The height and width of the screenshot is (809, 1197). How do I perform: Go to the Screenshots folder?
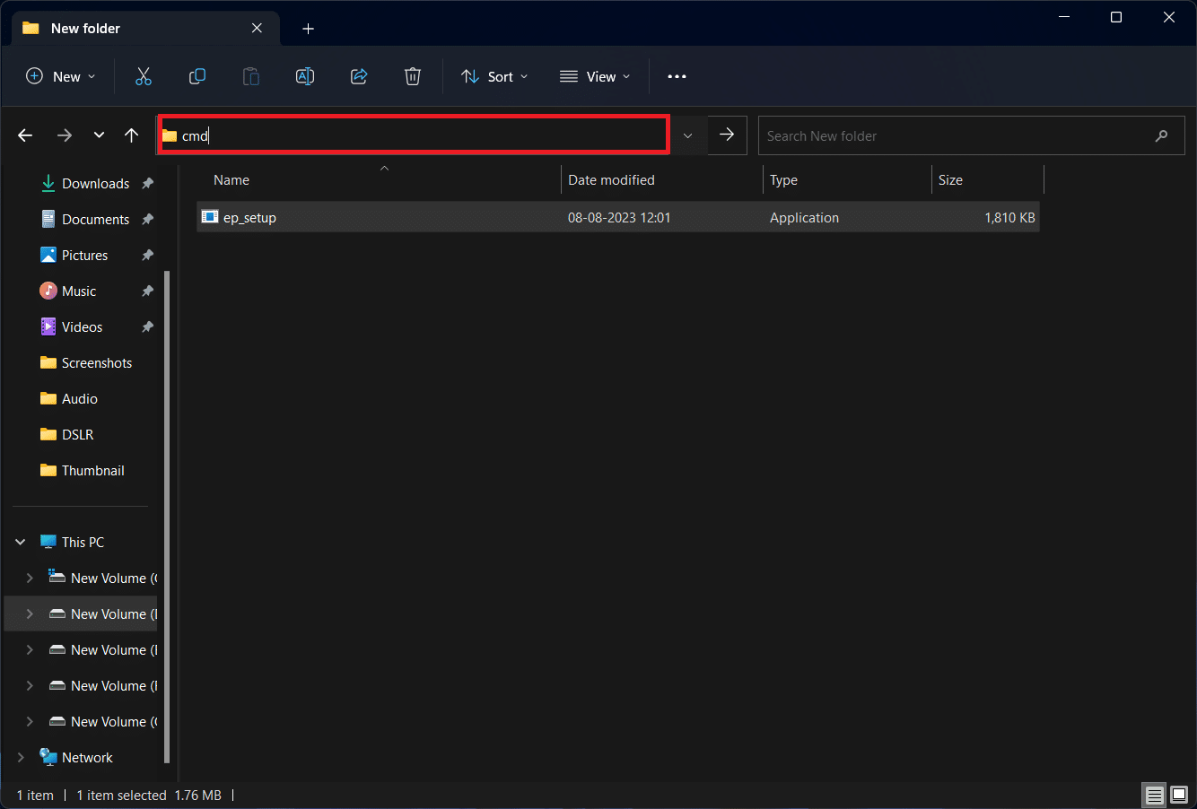pos(96,362)
